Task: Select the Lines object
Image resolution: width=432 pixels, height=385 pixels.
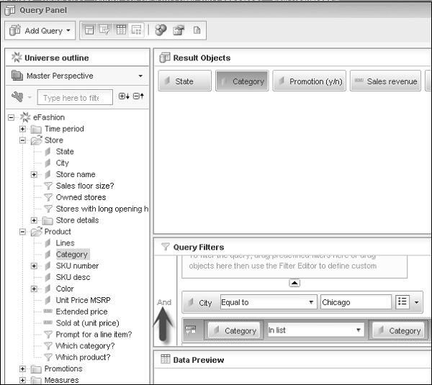Action: click(x=65, y=243)
